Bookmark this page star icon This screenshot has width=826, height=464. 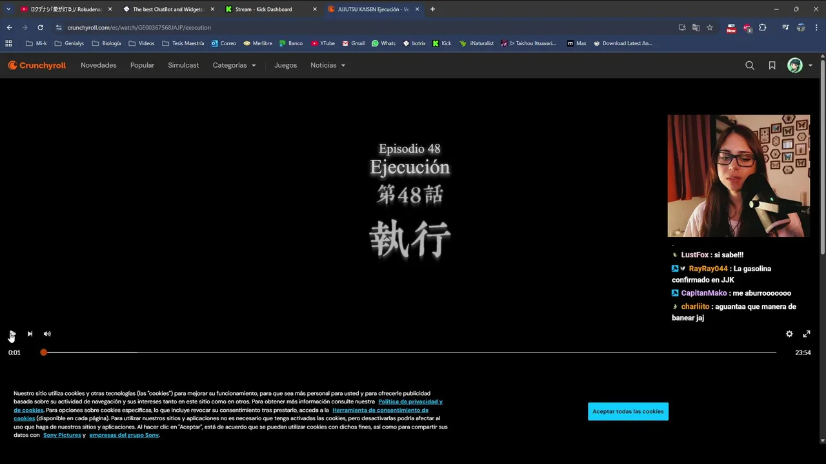tap(710, 28)
